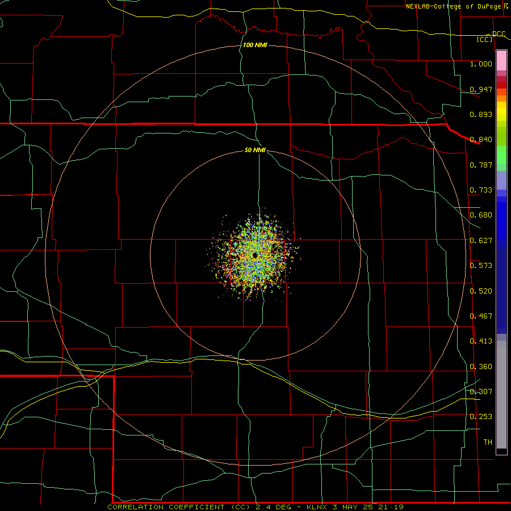Select the 0.467 scale value
Image resolution: width=511 pixels, height=511 pixels.
pos(481,316)
